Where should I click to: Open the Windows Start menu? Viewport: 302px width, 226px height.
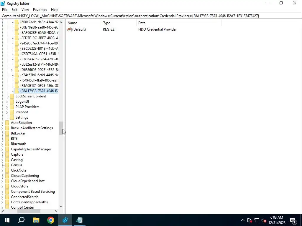(x=7, y=220)
